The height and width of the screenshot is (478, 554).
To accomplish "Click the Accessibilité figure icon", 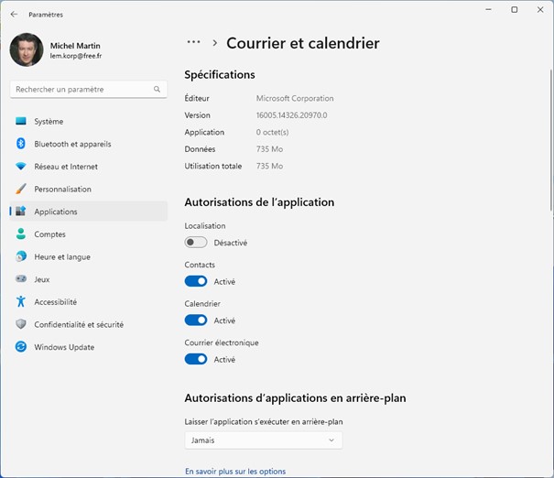I will (21, 301).
